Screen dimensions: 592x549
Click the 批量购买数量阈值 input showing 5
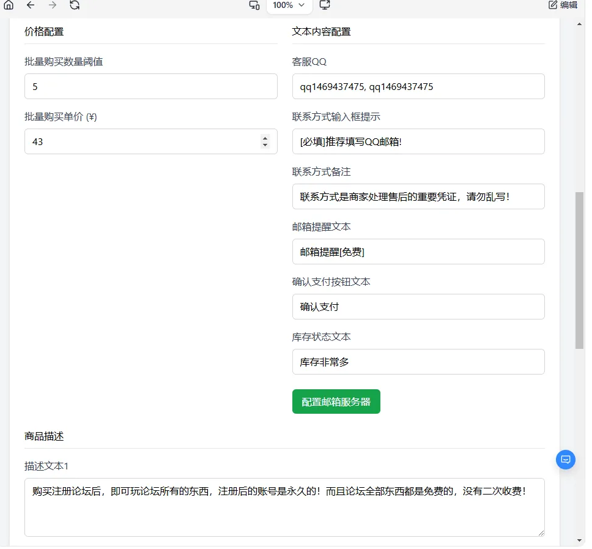[150, 86]
